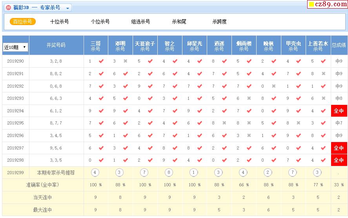Screen dimensions: 348x218
Task: Click the draw numbers 6,1,2
Action: (56, 111)
